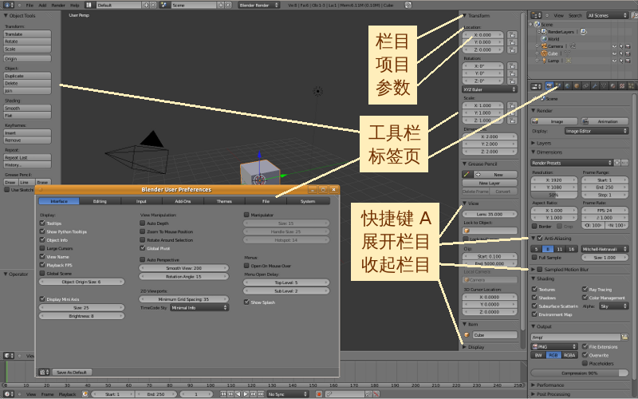Enable the Large Cursors checkbox
Image resolution: width=638 pixels, height=399 pixels.
coord(42,248)
